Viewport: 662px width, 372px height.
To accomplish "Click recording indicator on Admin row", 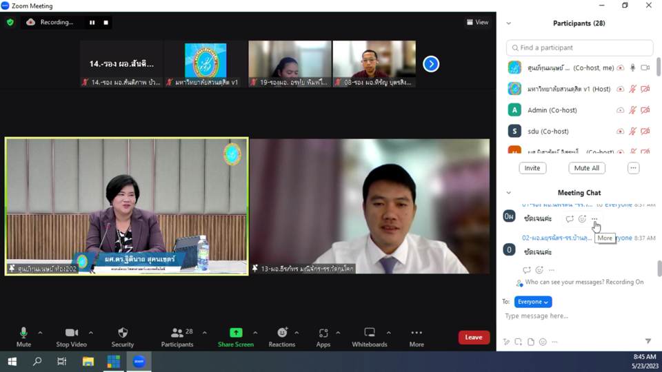I will 620,110.
